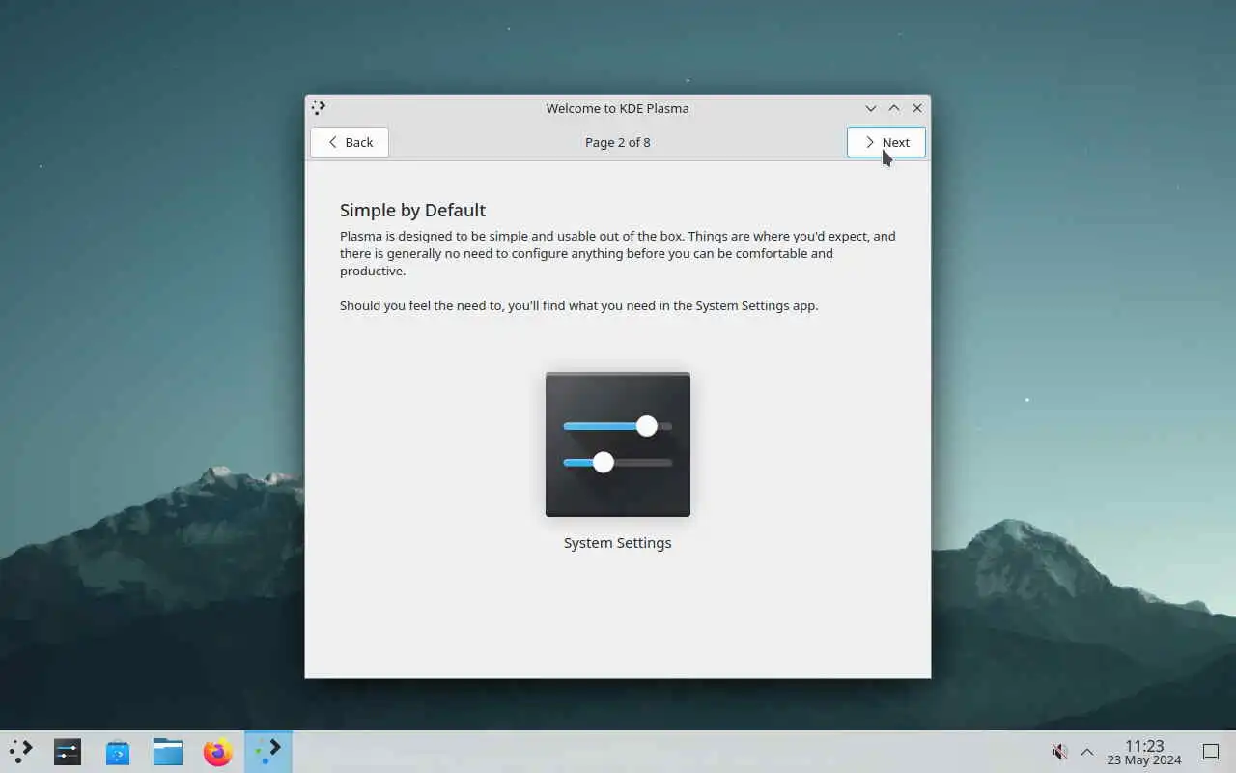The image size is (1236, 773).
Task: Open Dolphin file manager from taskbar
Action: [x=168, y=752]
